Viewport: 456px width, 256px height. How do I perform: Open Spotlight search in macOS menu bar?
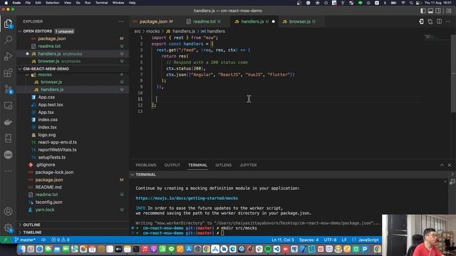tap(410, 3)
